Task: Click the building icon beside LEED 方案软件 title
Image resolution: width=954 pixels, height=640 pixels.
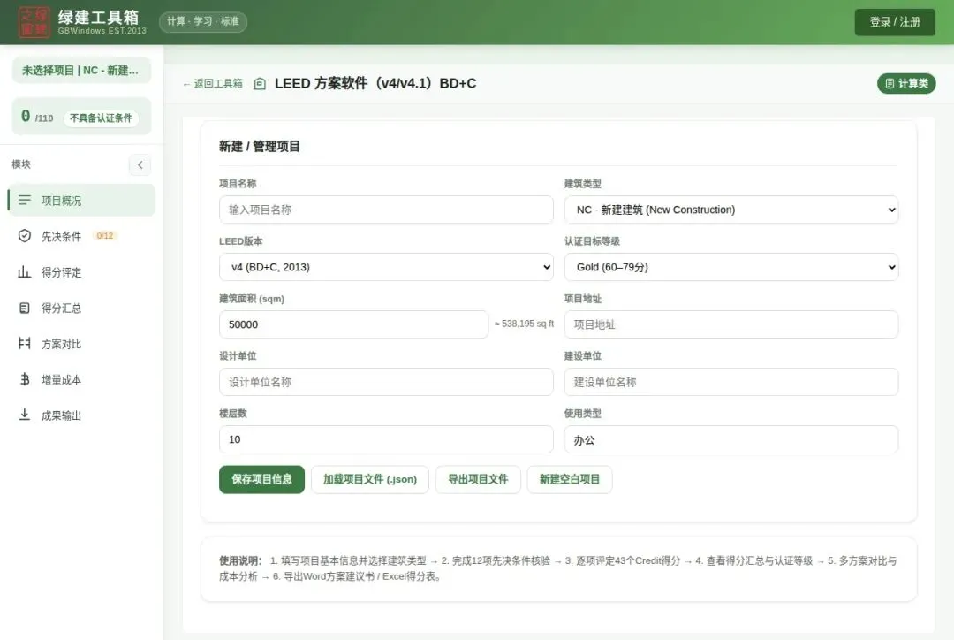Action: (260, 83)
